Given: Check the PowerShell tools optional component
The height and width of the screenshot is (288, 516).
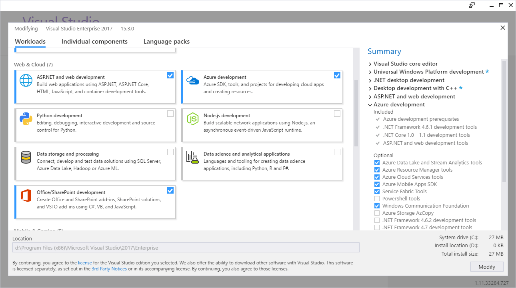Looking at the screenshot, I should coord(377,199).
